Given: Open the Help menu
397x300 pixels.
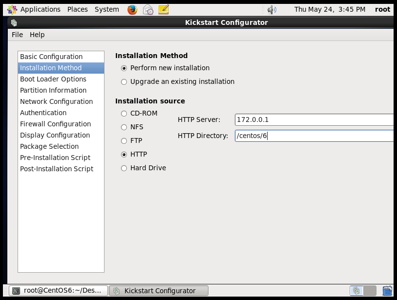Looking at the screenshot, I should 37,35.
